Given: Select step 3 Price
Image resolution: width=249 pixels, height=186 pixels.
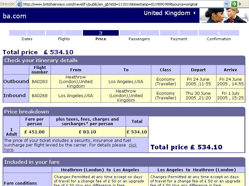Looking at the screenshot, I should (101, 36).
